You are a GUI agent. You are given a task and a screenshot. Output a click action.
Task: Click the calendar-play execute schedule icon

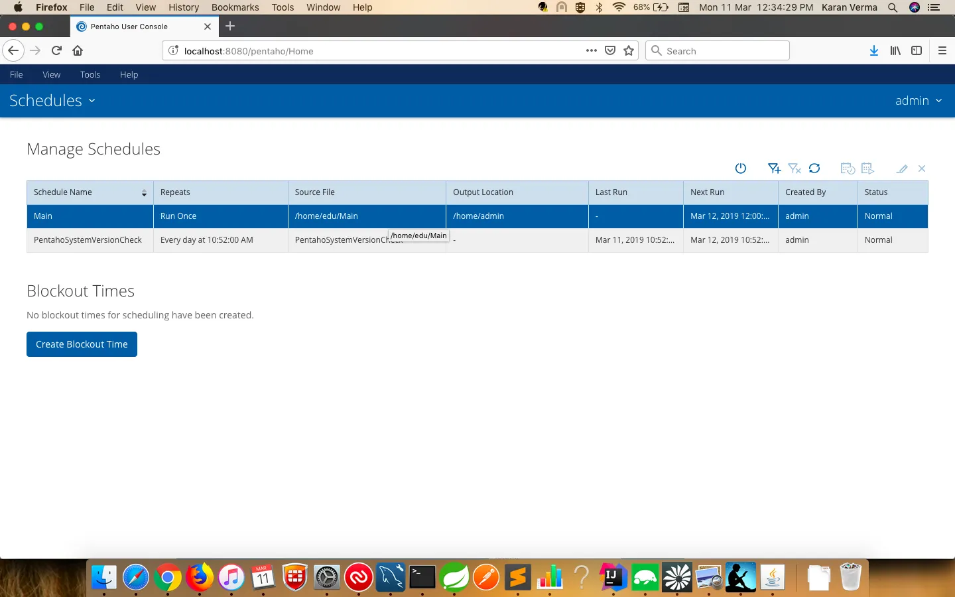867,168
